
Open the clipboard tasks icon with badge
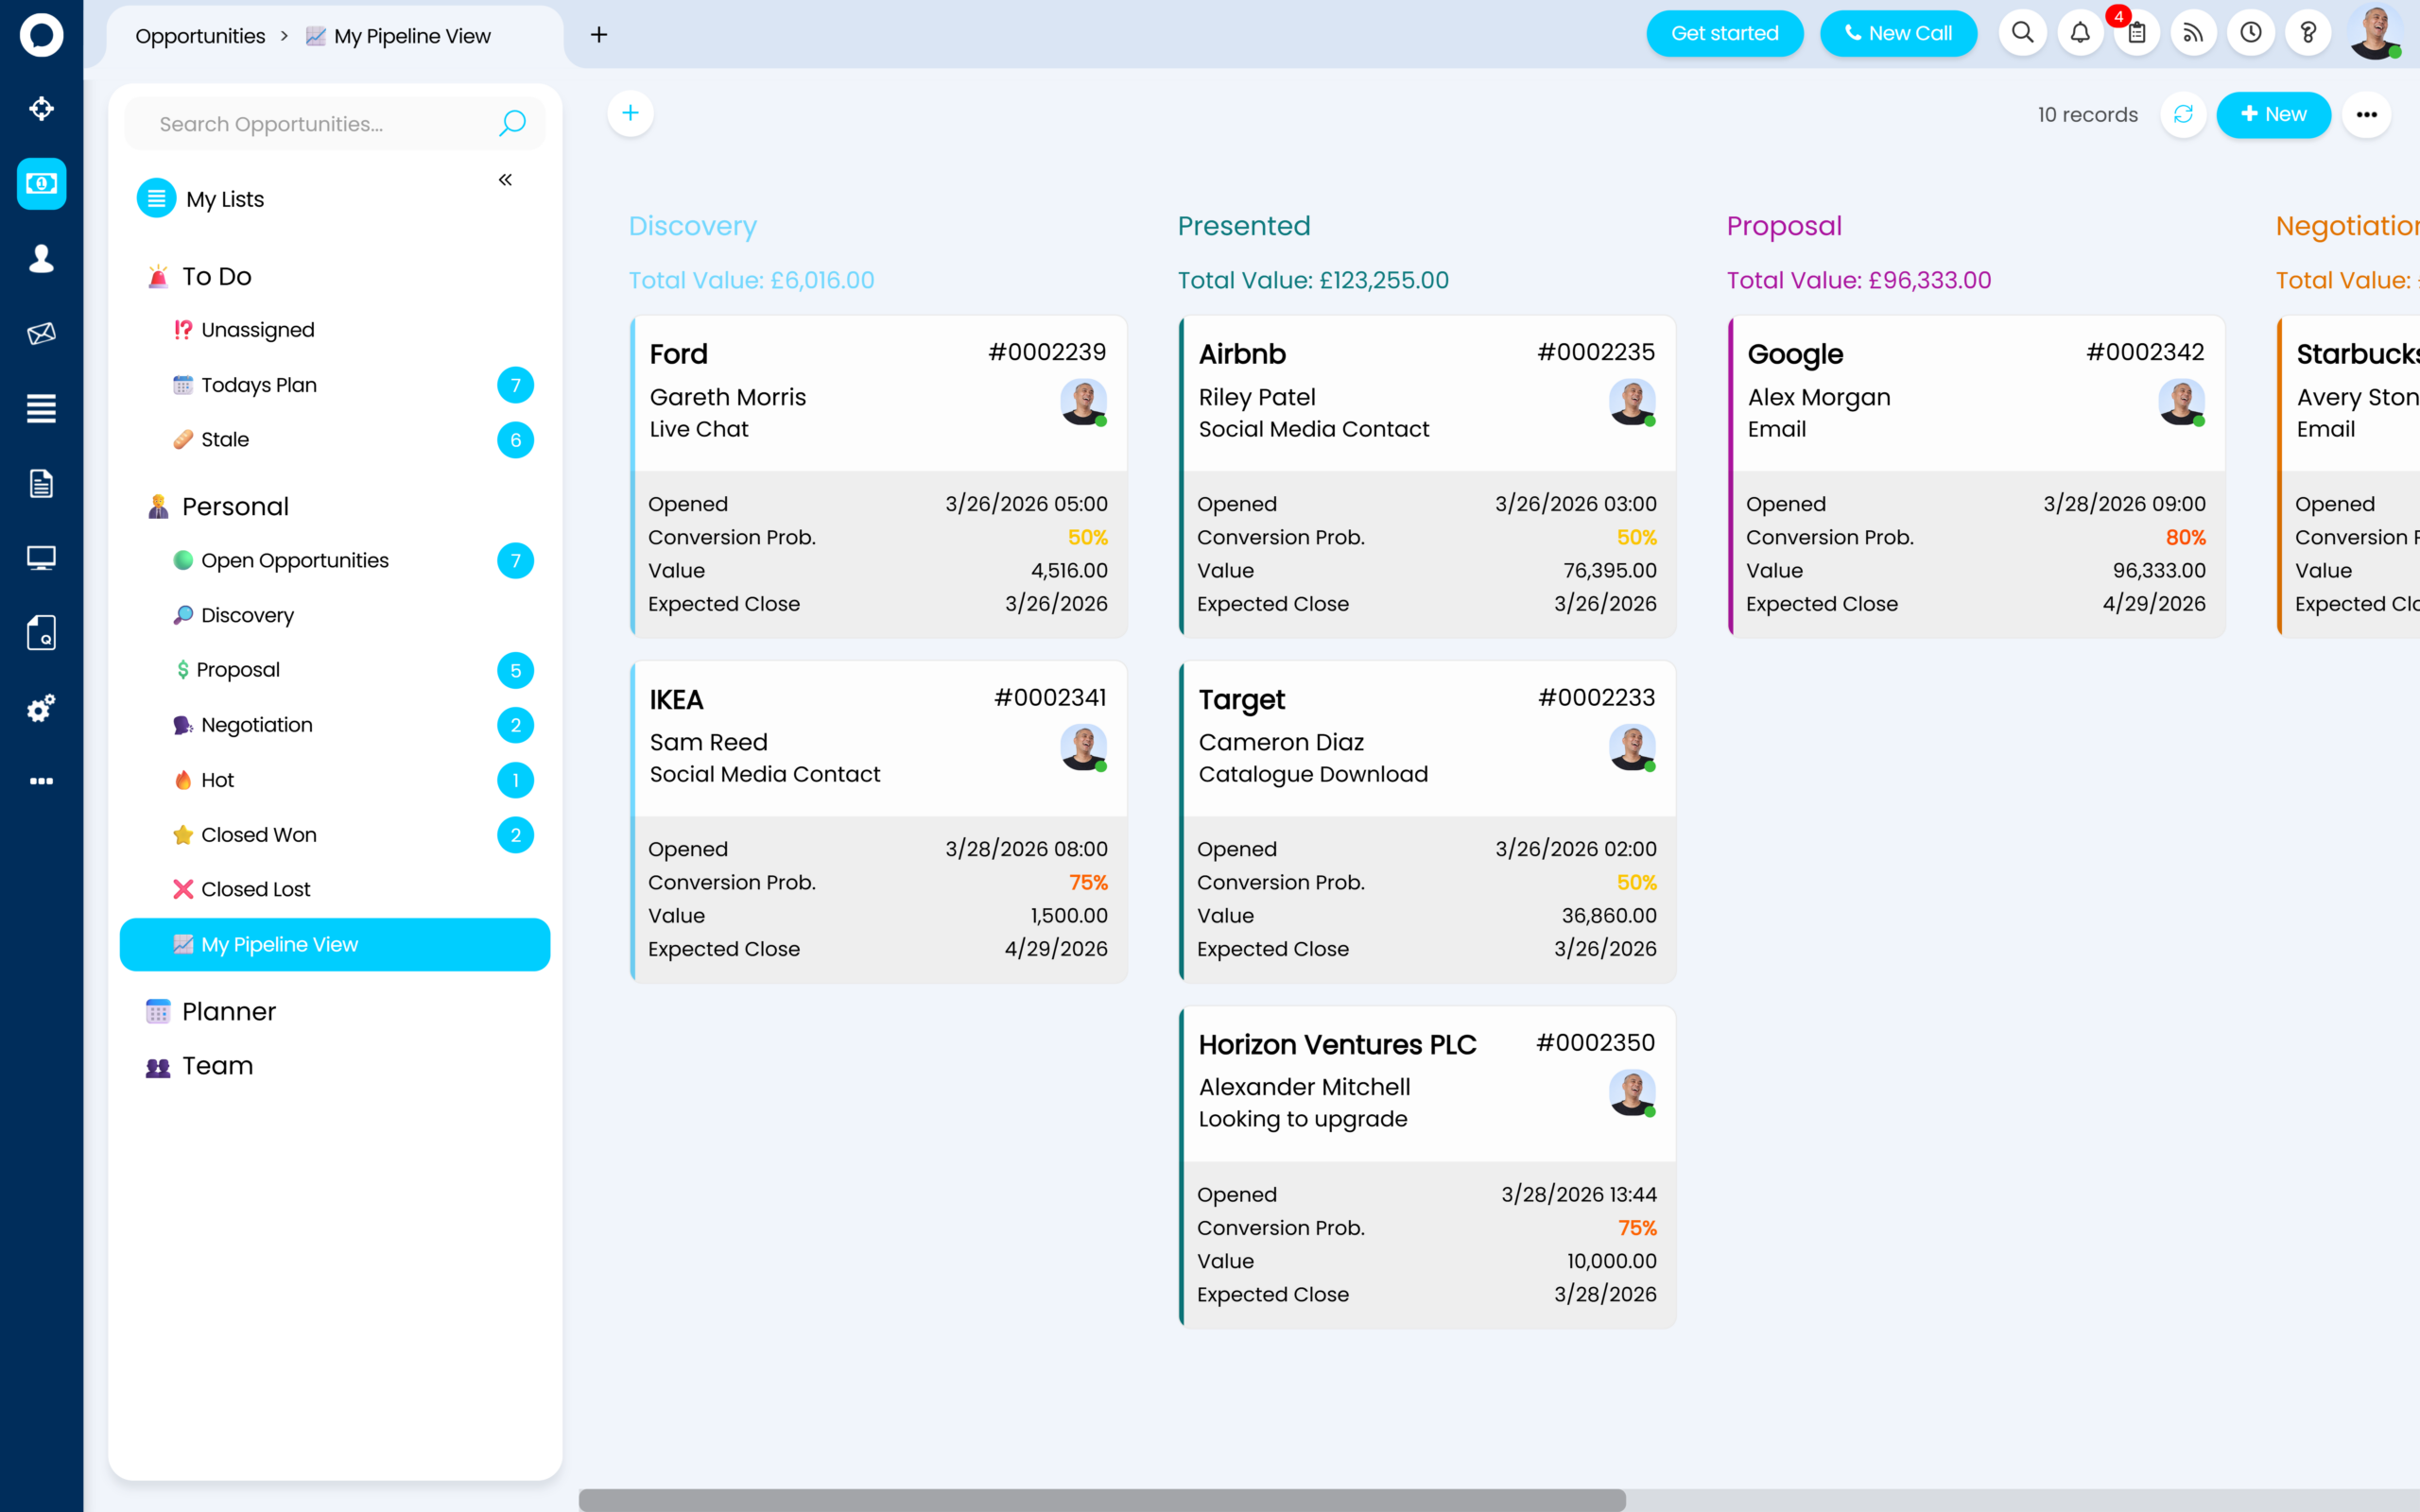[x=2137, y=33]
